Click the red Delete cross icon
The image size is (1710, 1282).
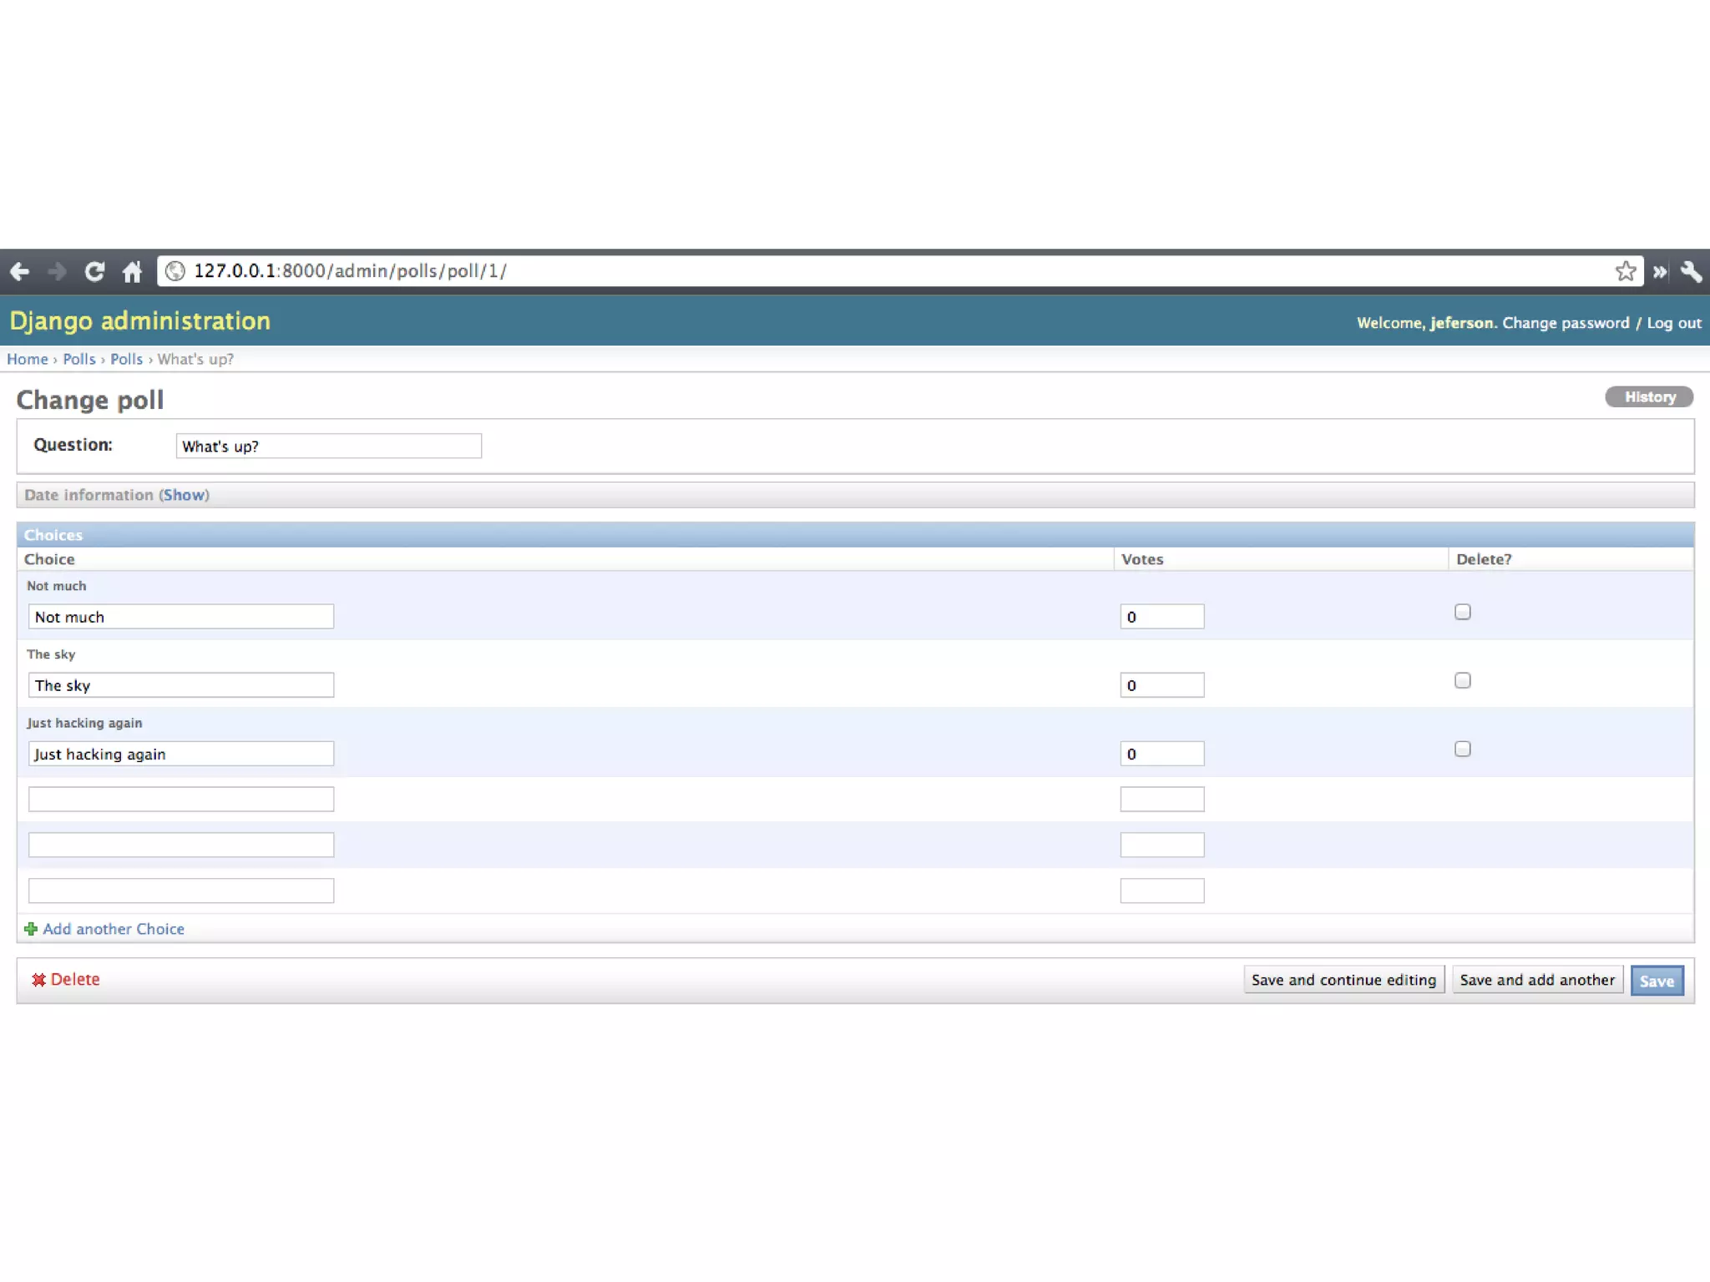[x=38, y=980]
